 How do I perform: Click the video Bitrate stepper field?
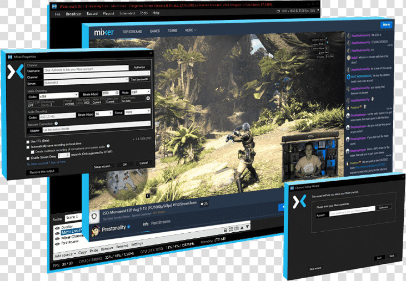pyautogui.click(x=111, y=93)
